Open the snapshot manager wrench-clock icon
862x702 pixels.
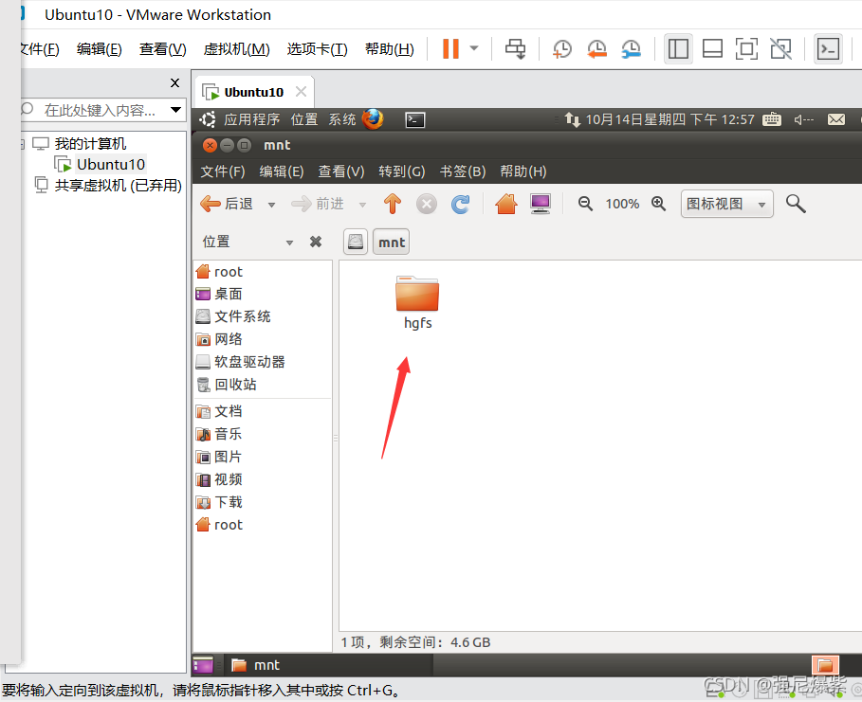pyautogui.click(x=632, y=49)
